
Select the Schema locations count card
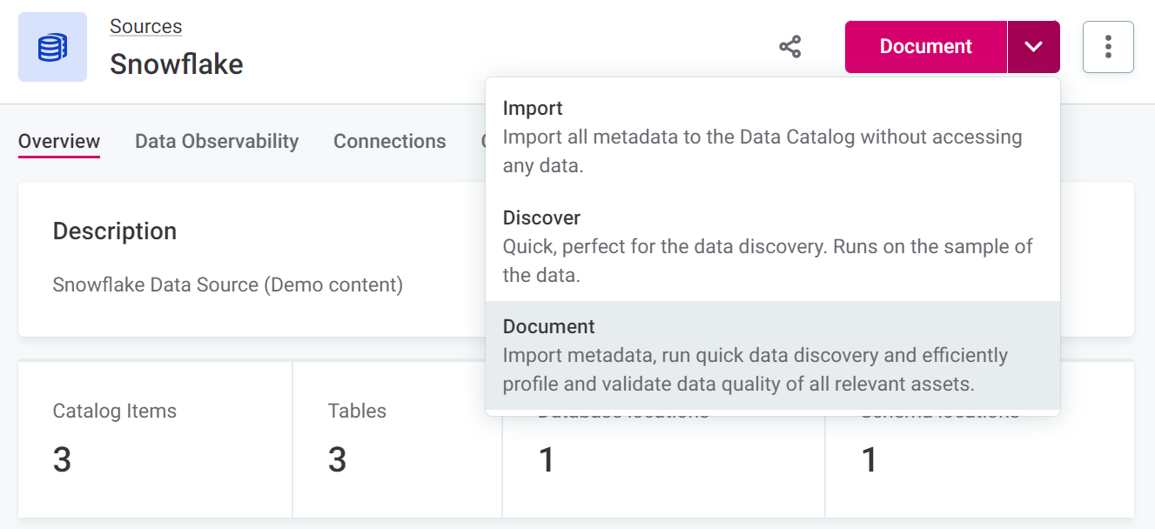pyautogui.click(x=979, y=461)
